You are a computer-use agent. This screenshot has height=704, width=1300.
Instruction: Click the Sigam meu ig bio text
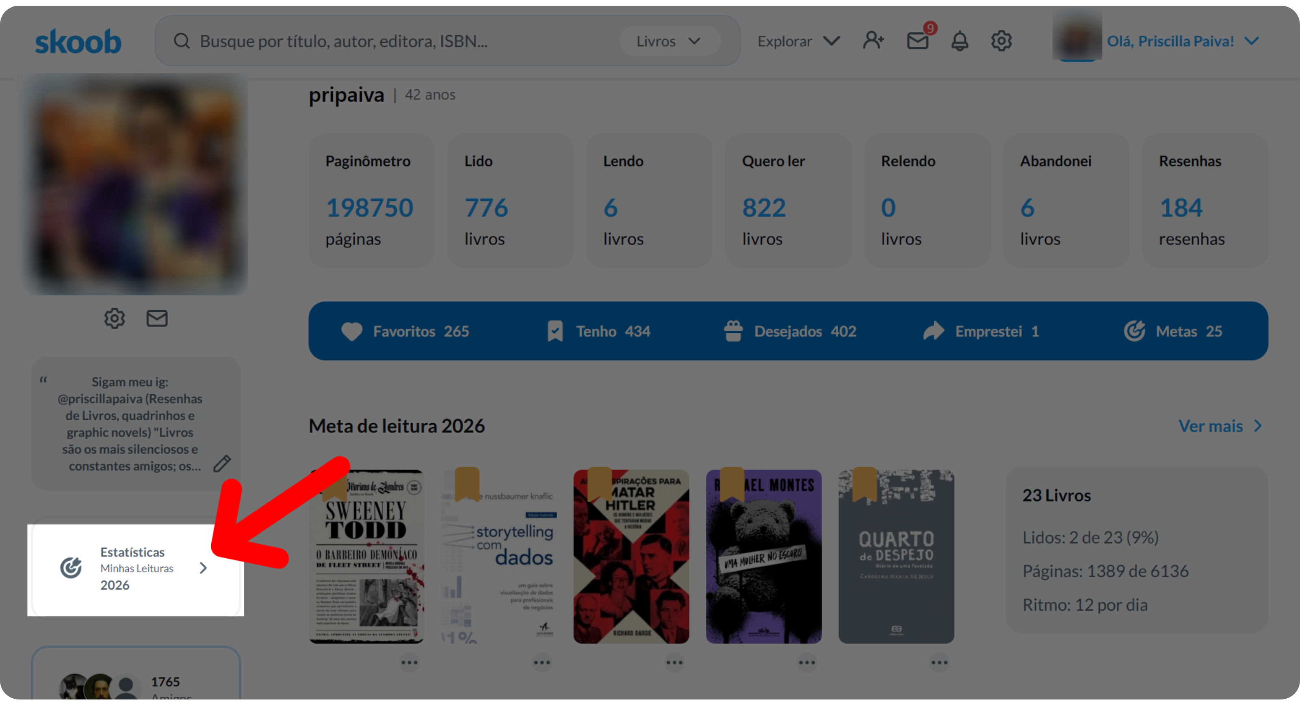coord(130,424)
